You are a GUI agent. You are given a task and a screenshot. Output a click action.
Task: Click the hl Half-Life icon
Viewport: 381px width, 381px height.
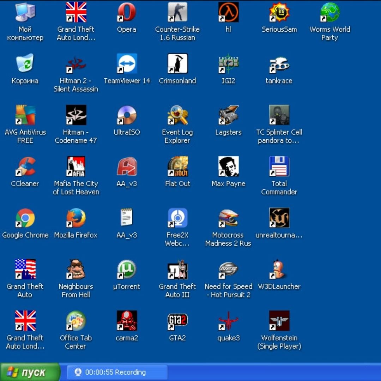(228, 12)
